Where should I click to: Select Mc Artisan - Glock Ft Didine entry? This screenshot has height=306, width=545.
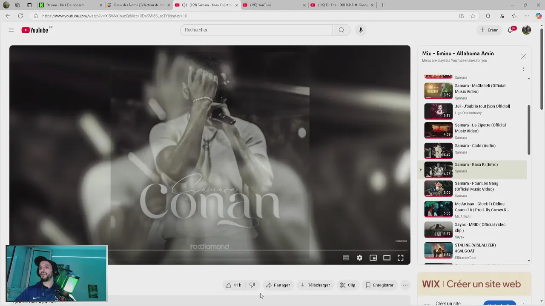tap(473, 210)
